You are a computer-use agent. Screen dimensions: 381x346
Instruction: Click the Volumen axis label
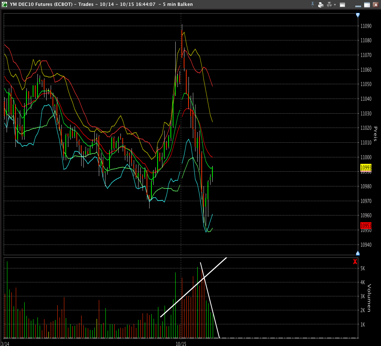[x=369, y=298]
